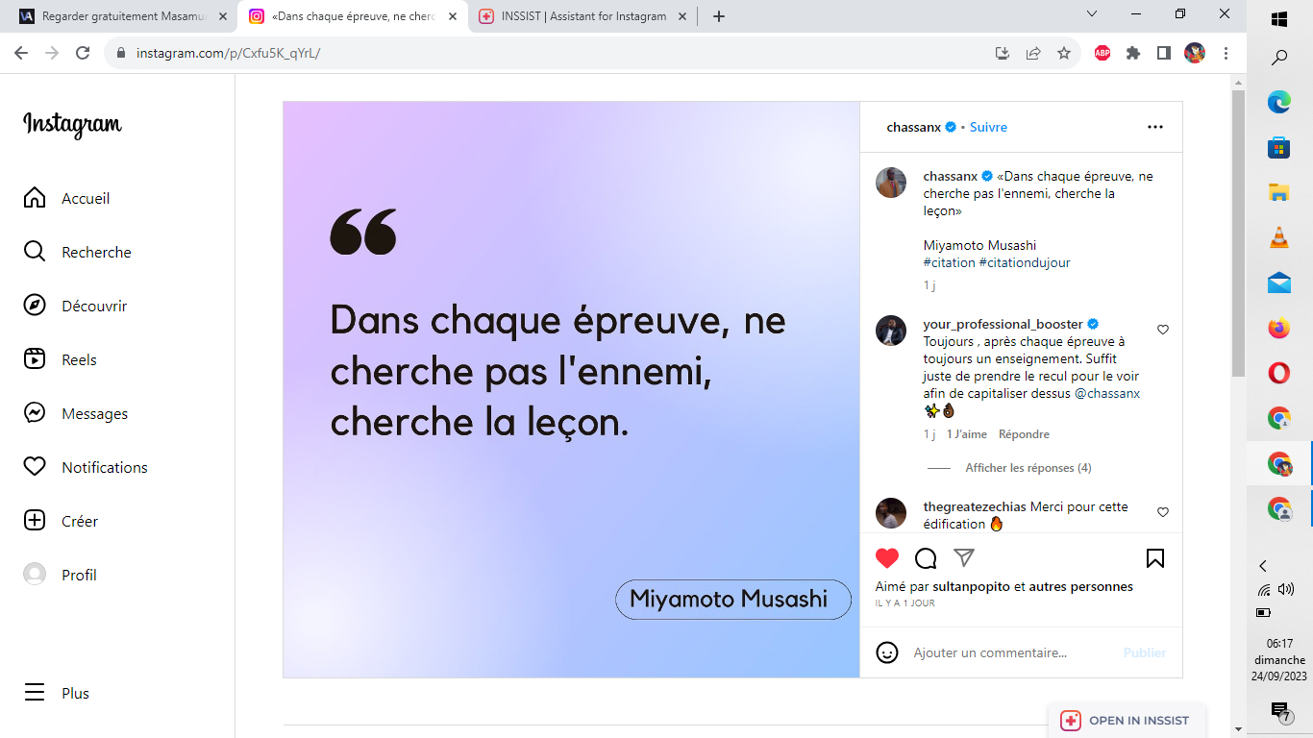Open the comment bubble icon under the post
The width and height of the screenshot is (1313, 738).
point(926,558)
